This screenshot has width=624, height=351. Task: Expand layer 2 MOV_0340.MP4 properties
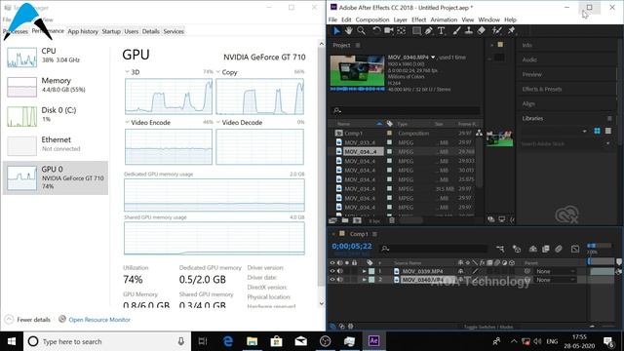pyautogui.click(x=364, y=280)
